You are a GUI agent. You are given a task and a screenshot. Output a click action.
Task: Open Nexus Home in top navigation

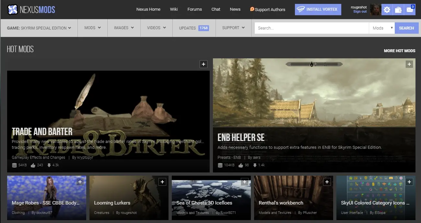point(148,9)
